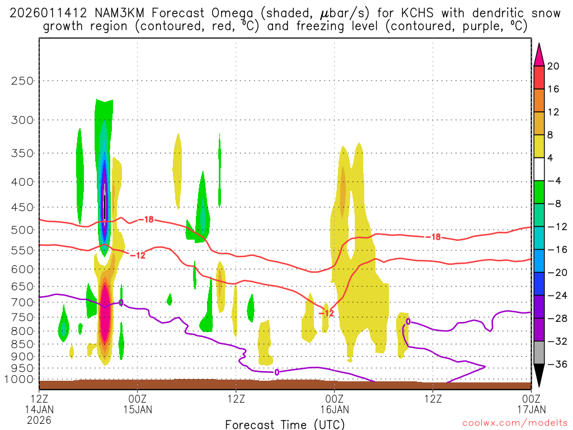Select the 950 pressure axis label
Screen dimensions: 573x430
22,368
